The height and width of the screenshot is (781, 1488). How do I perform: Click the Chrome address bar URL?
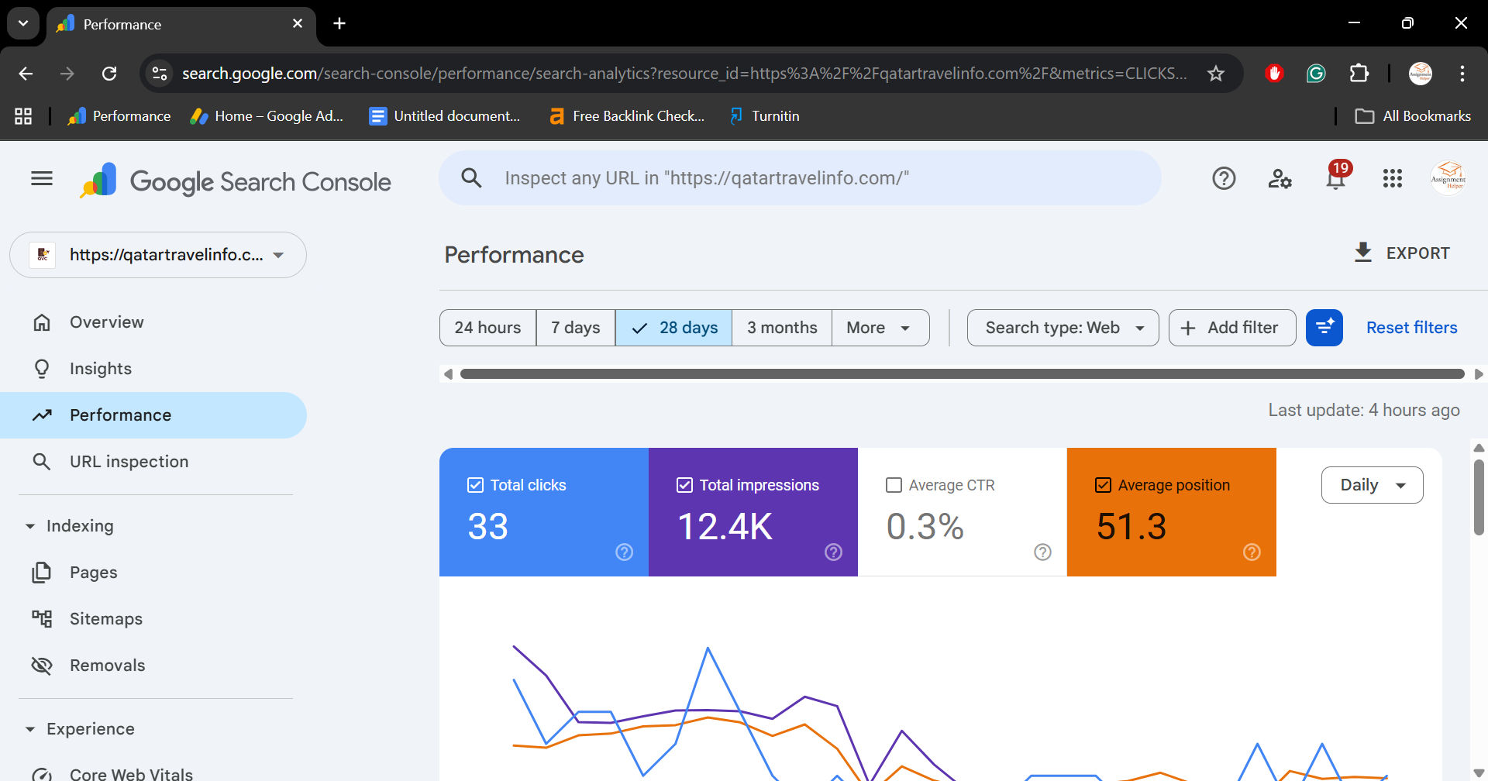click(x=684, y=74)
